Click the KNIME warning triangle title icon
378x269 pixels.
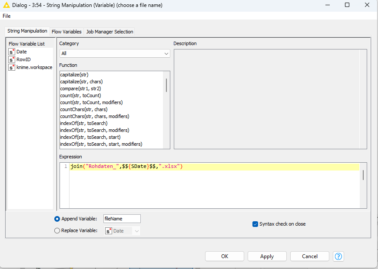point(7,5)
